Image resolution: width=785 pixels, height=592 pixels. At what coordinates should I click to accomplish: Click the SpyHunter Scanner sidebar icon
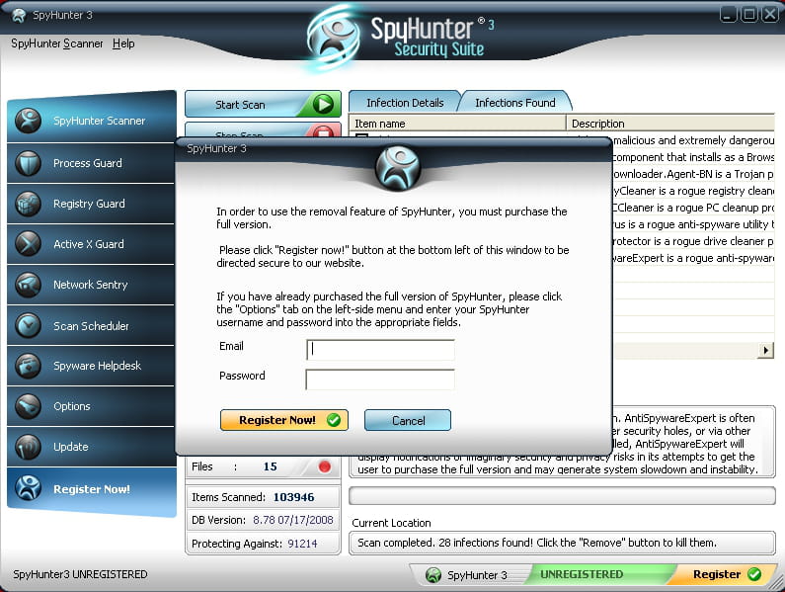29,121
